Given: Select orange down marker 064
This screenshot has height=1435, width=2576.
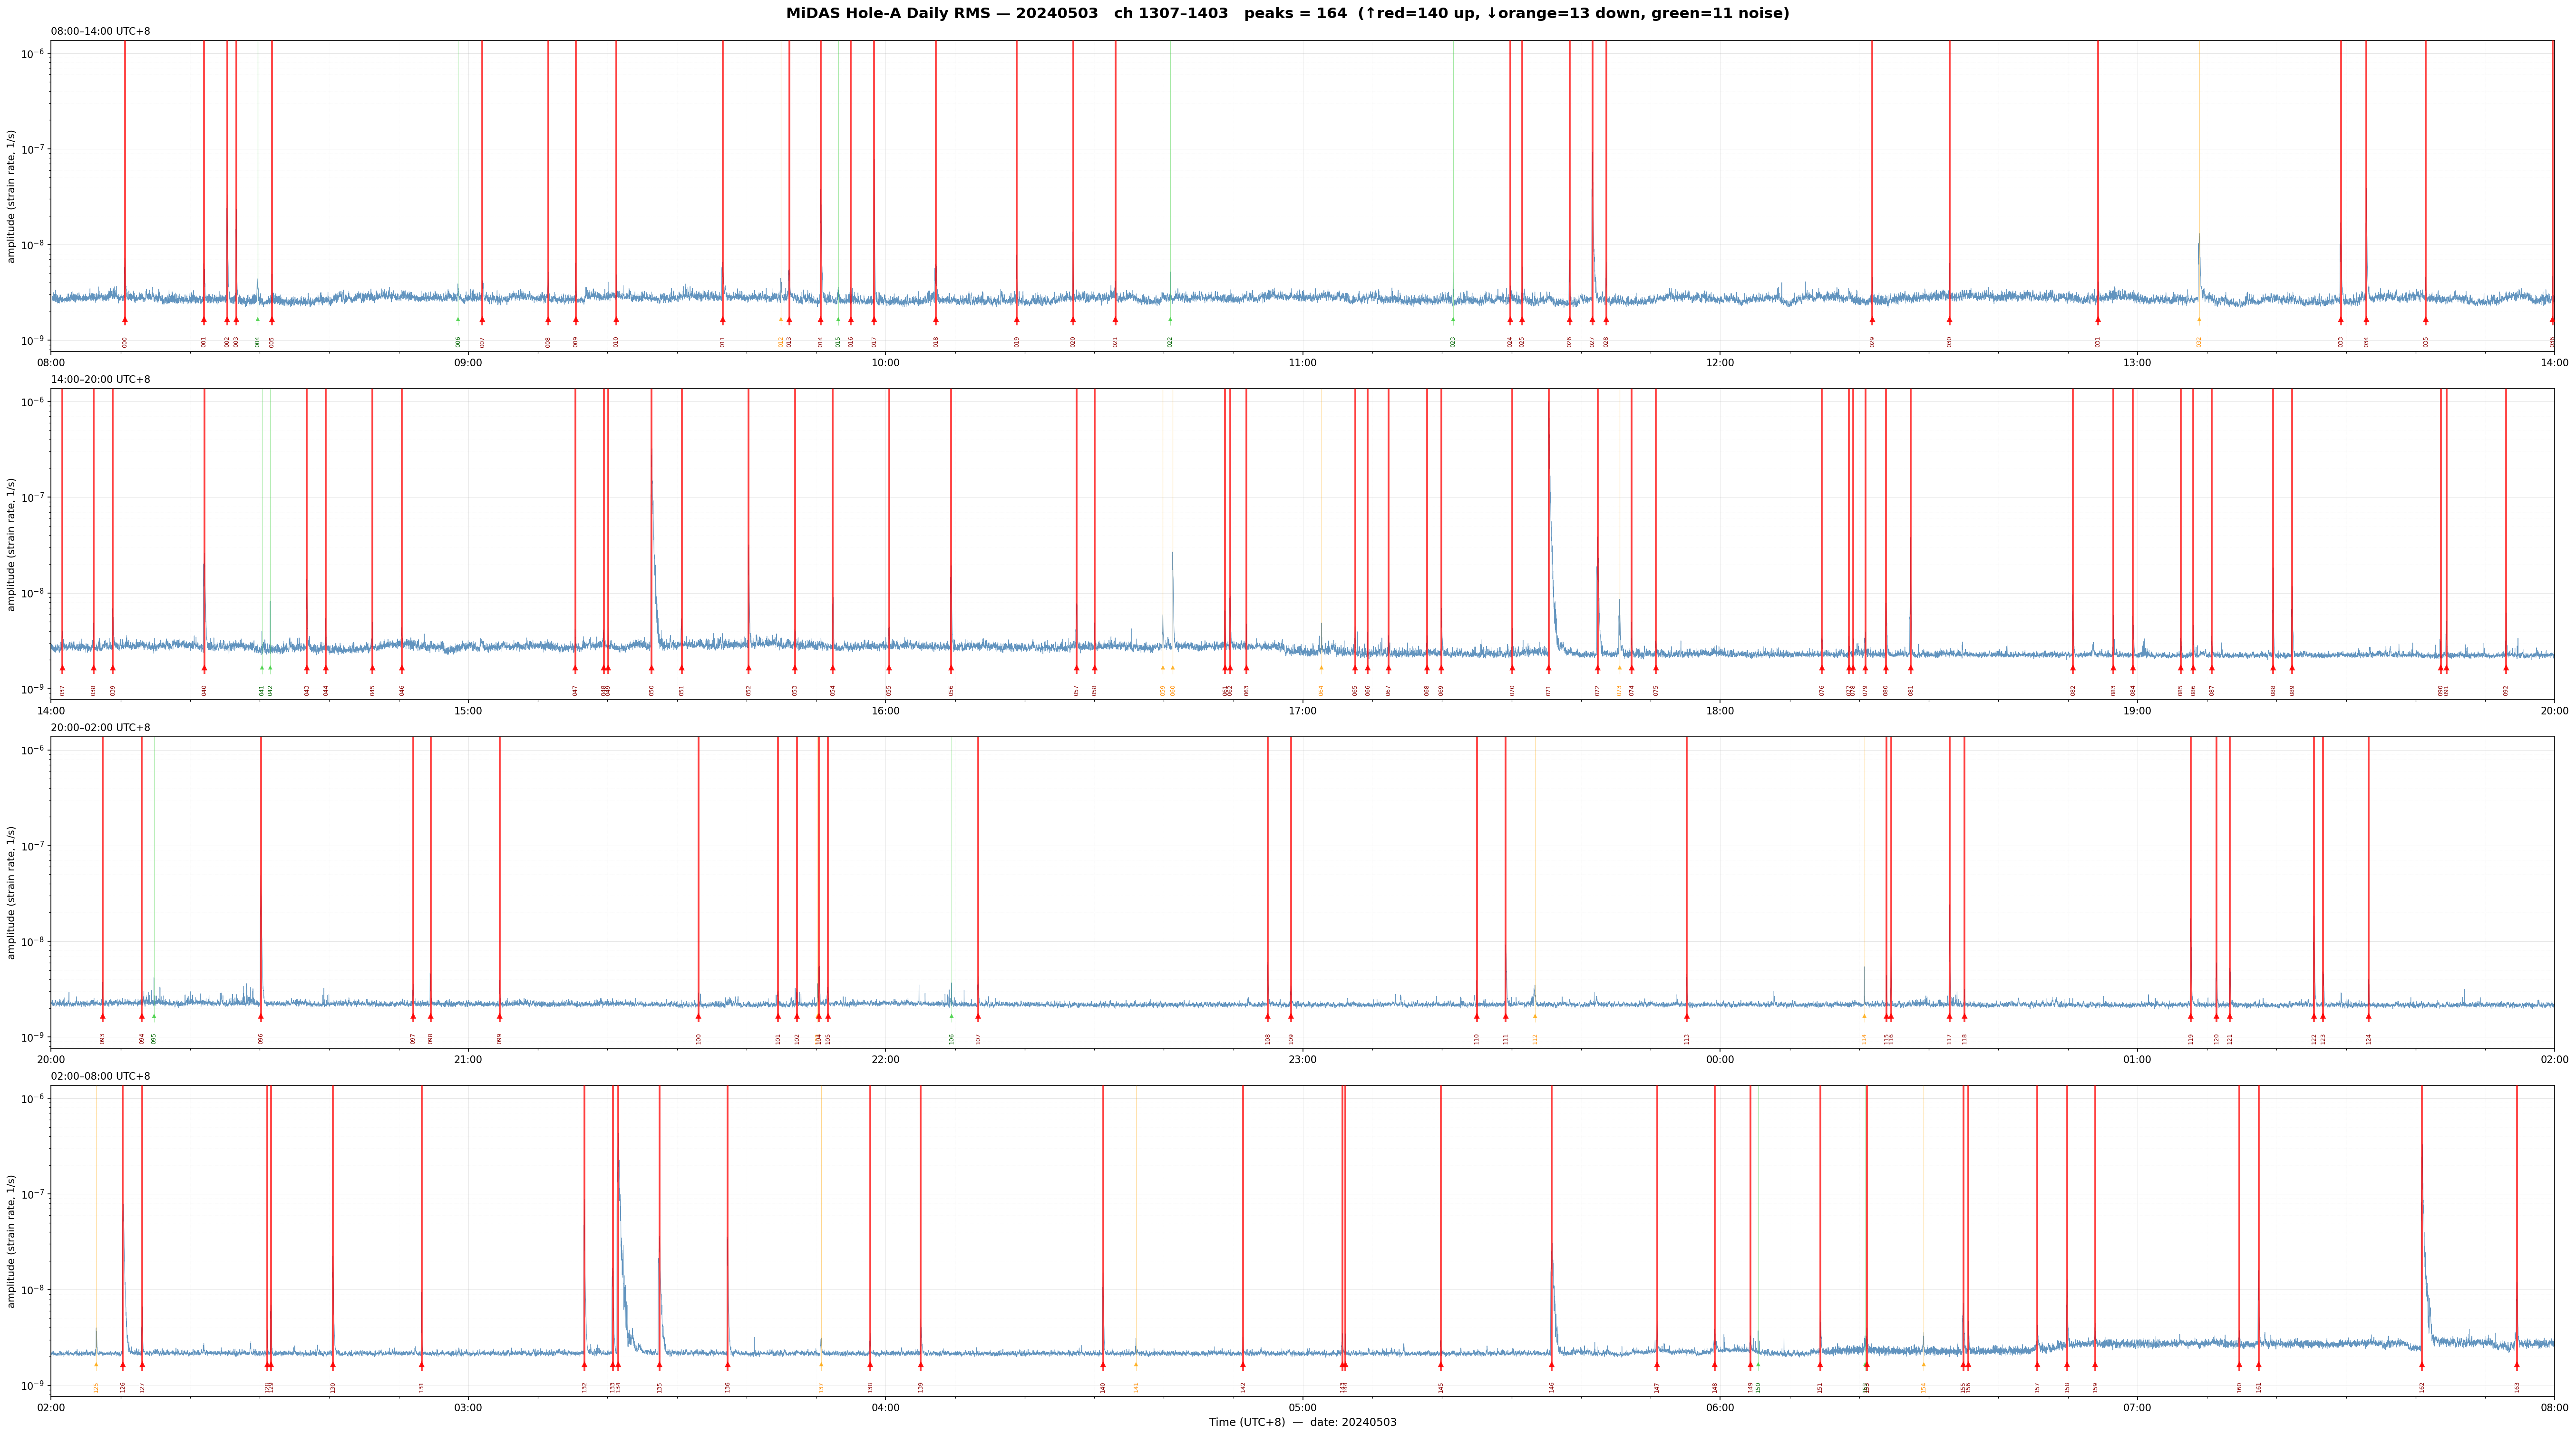Looking at the screenshot, I should tap(1321, 668).
